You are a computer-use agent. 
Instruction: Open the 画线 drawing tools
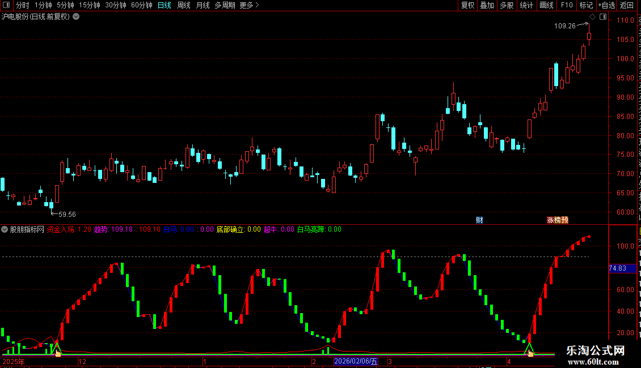point(546,5)
